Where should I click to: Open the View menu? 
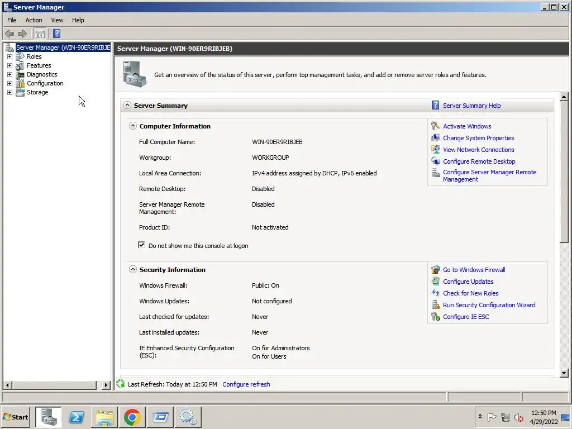click(57, 20)
